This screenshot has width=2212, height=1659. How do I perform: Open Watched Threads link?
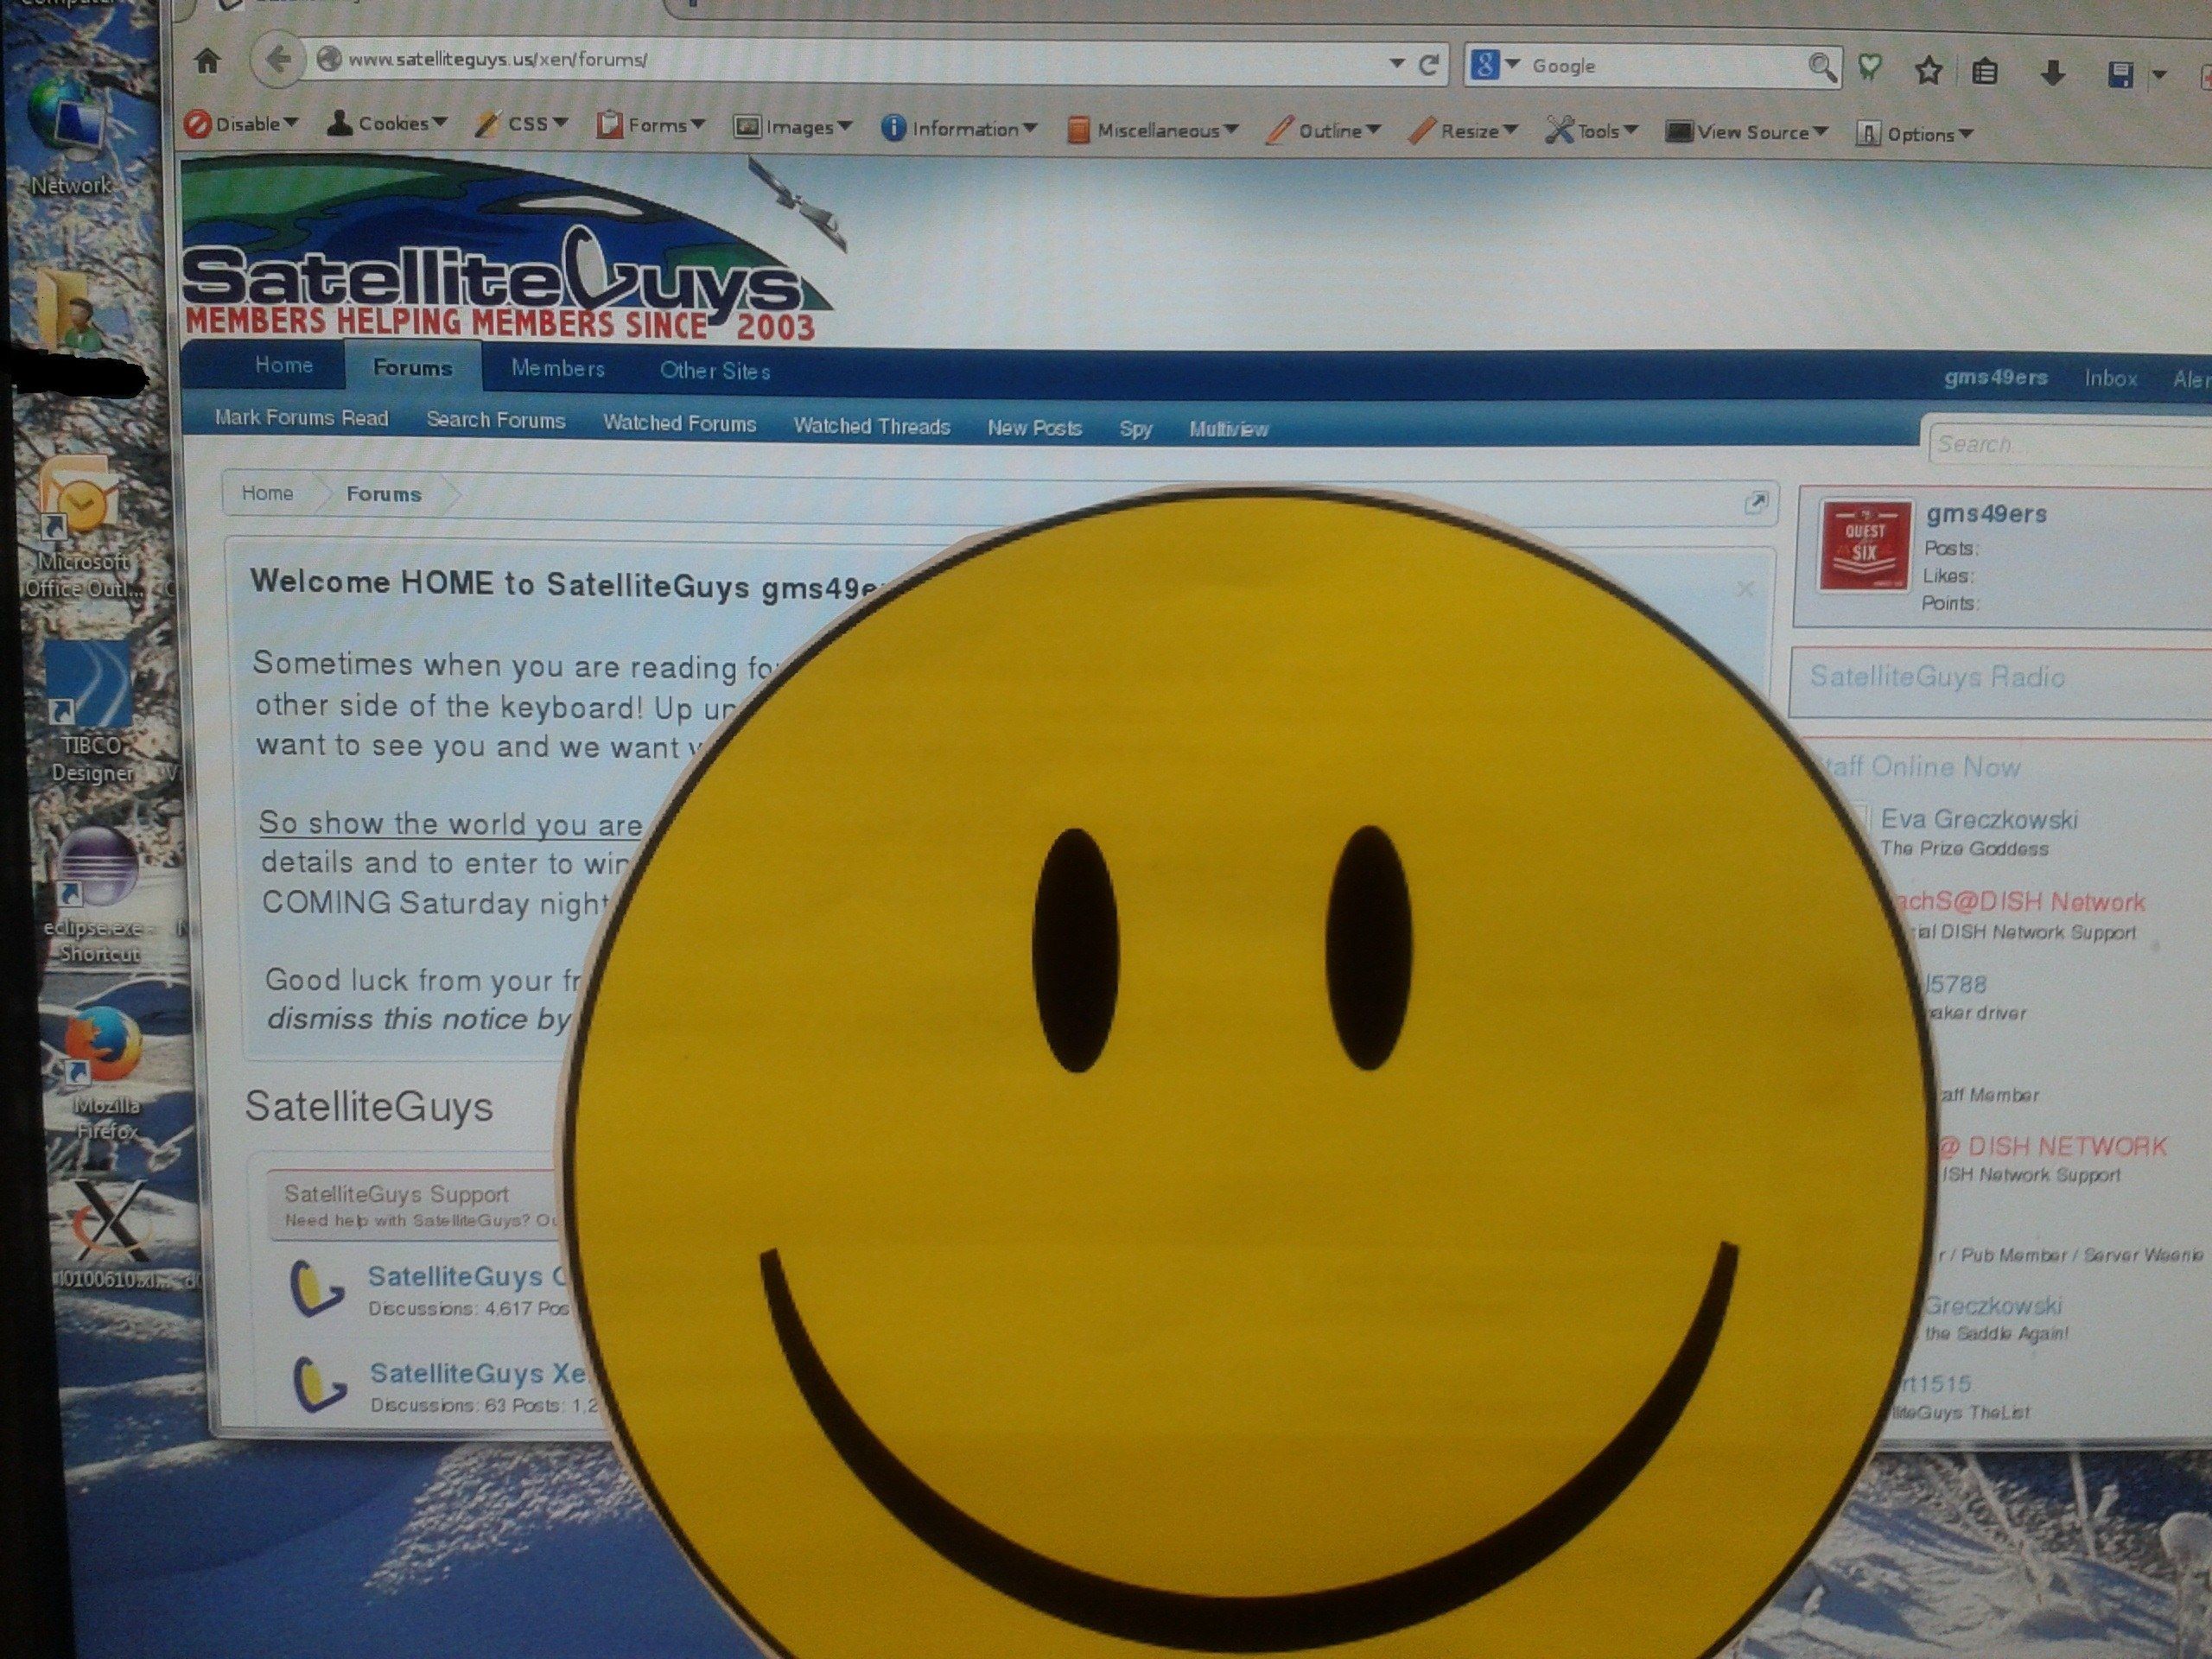coord(872,426)
